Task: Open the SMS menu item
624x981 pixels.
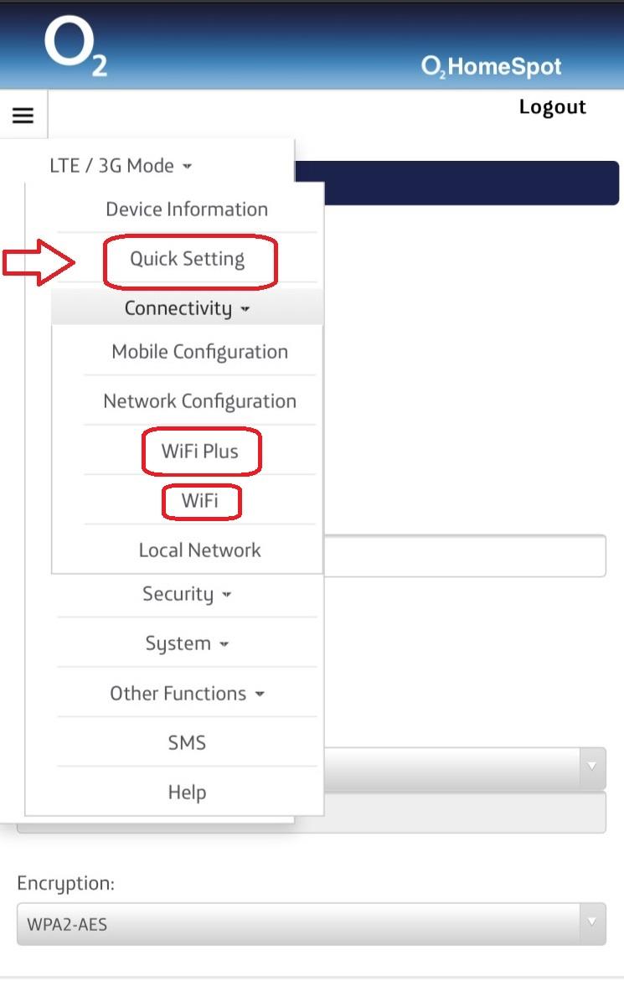Action: pyautogui.click(x=186, y=742)
